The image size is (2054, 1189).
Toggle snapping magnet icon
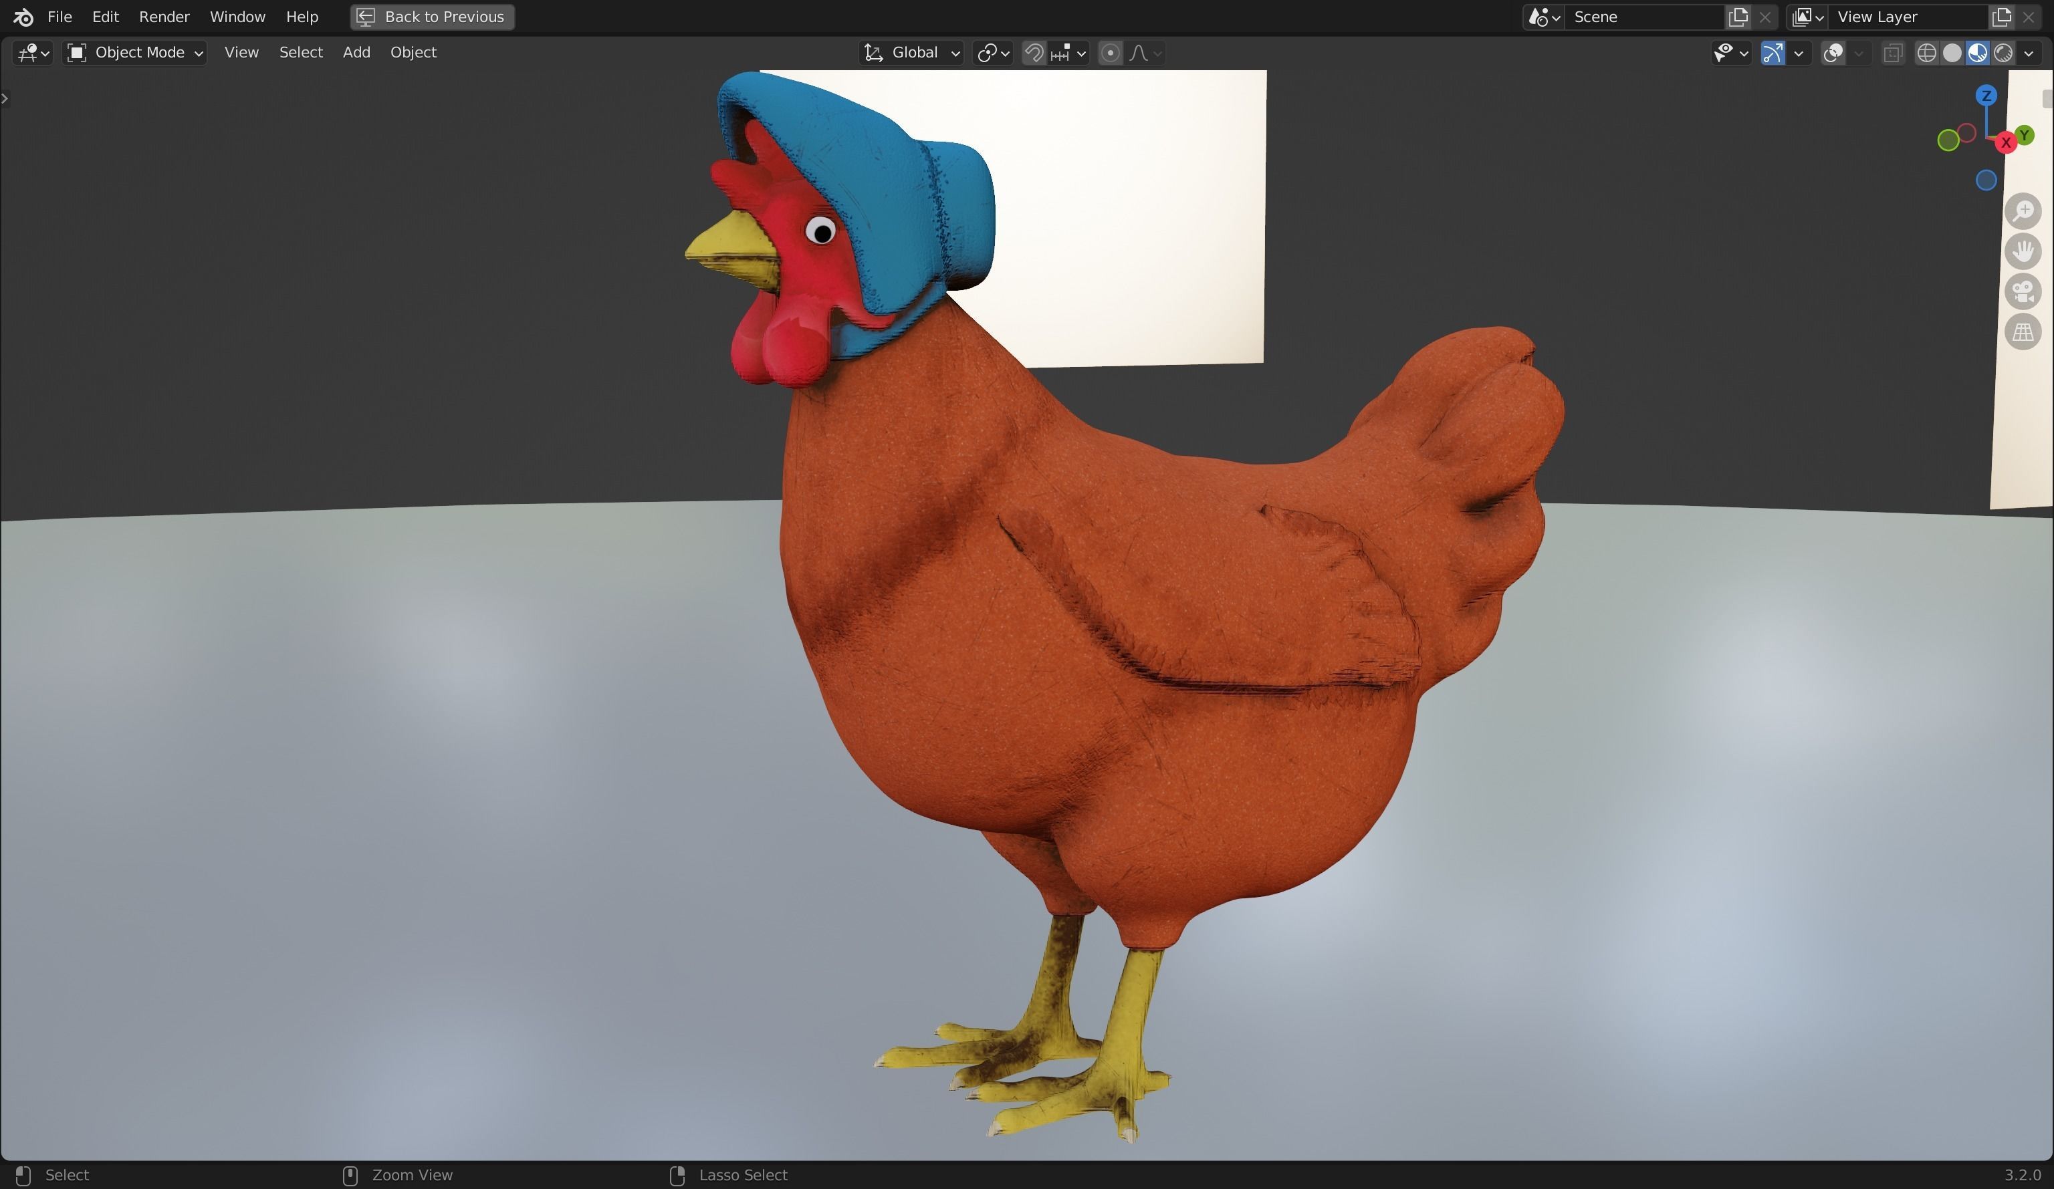pyautogui.click(x=1034, y=53)
